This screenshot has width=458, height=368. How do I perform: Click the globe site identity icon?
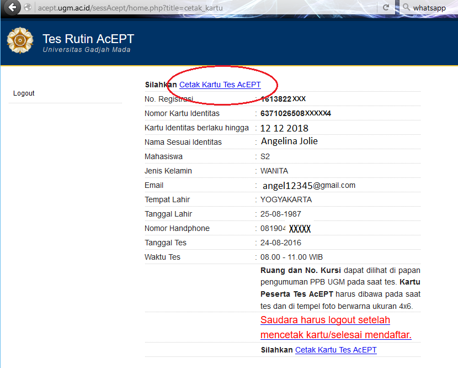coord(28,7)
